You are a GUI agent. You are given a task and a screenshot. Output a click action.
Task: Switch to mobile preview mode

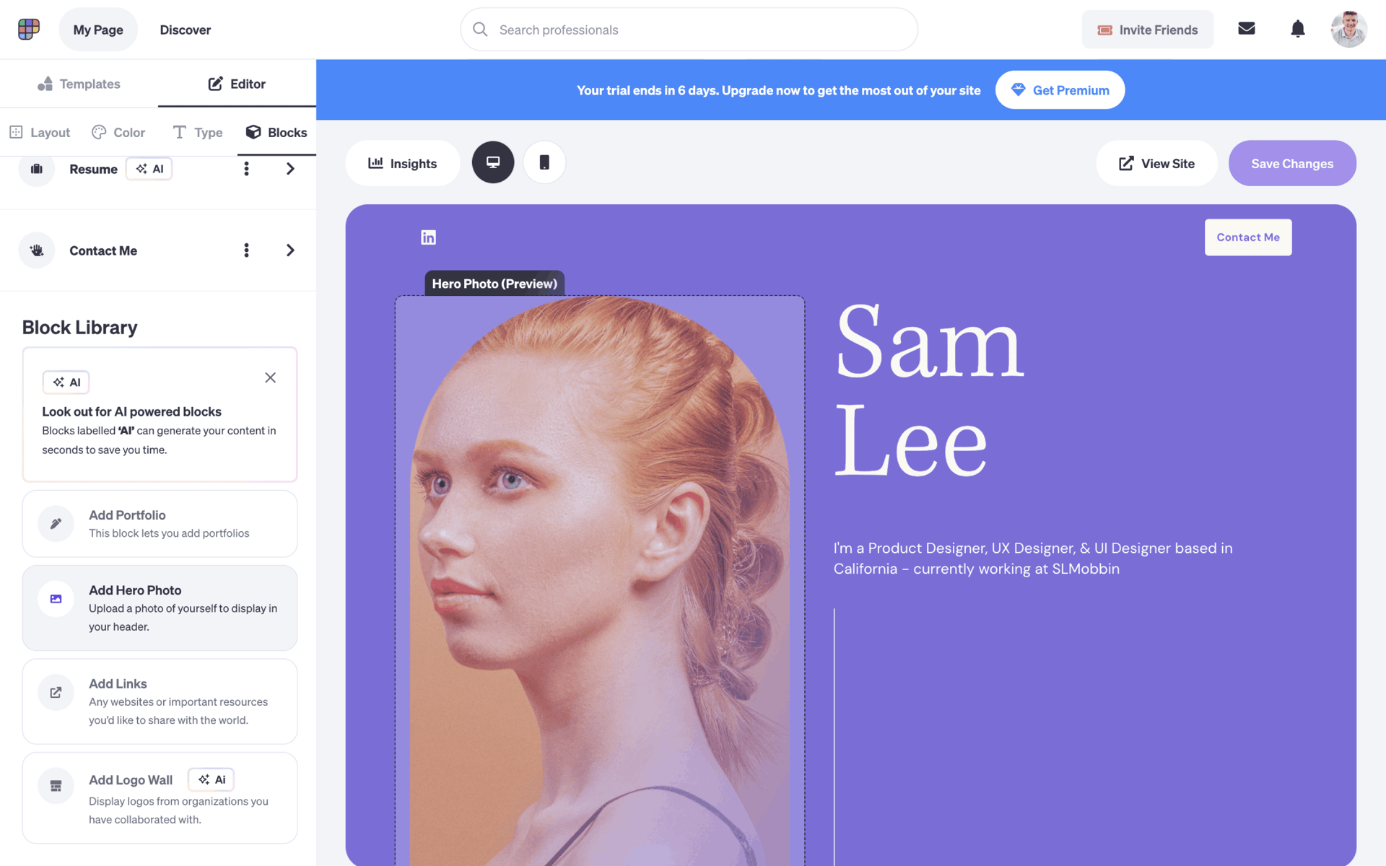(x=544, y=162)
